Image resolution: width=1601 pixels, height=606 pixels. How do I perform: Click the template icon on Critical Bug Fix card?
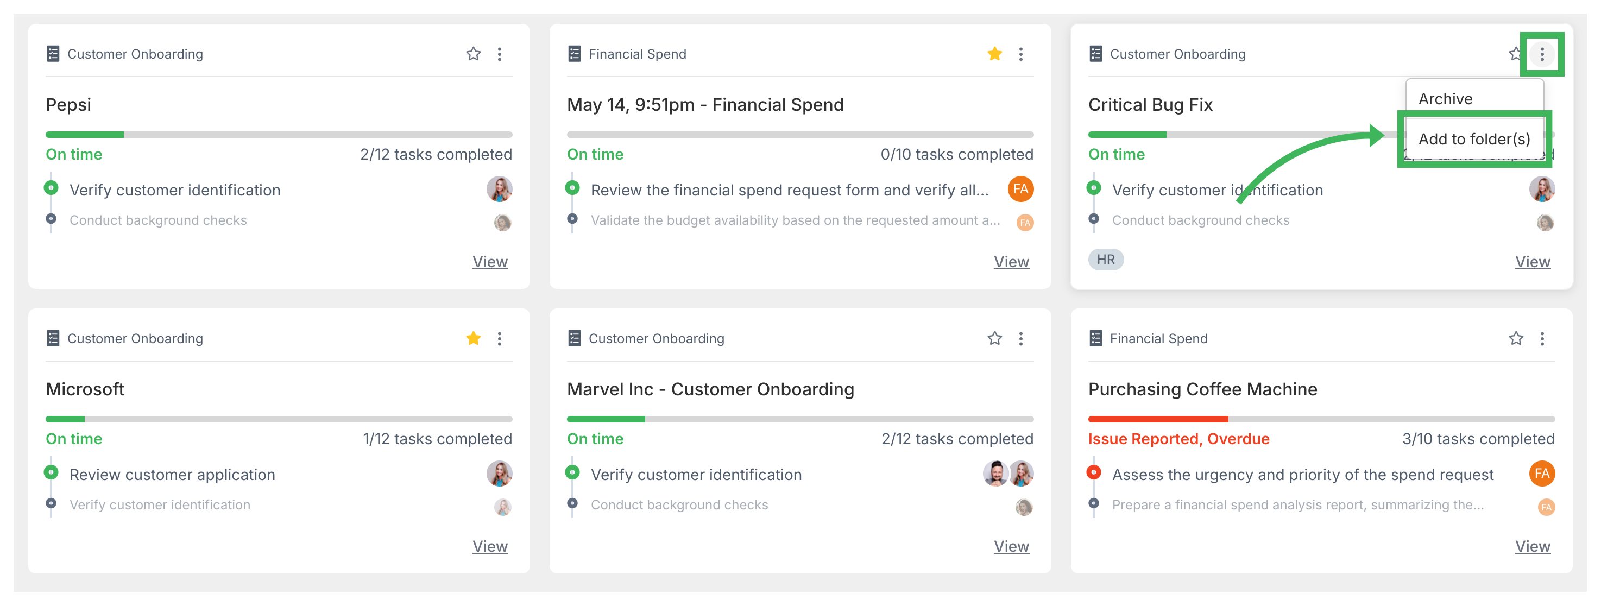click(1096, 54)
